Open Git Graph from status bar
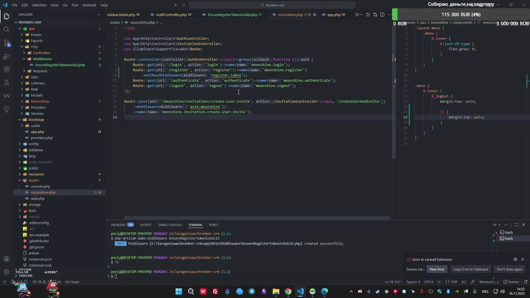 pyautogui.click(x=72, y=282)
